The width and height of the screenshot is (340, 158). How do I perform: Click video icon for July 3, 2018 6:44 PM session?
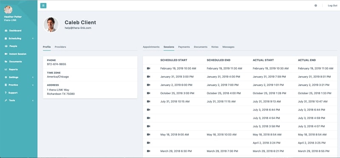pos(148,110)
